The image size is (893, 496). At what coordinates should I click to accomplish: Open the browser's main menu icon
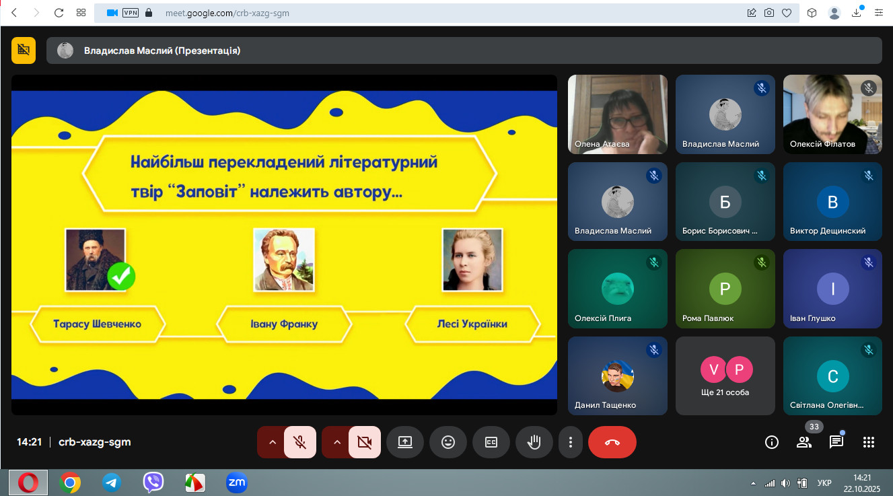878,13
